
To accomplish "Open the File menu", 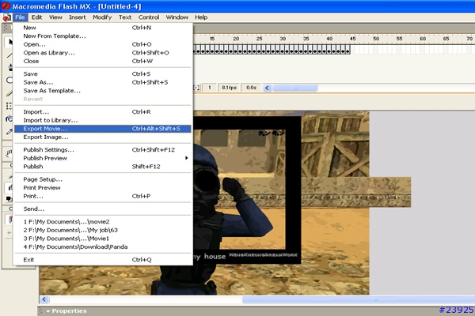I will tap(20, 17).
